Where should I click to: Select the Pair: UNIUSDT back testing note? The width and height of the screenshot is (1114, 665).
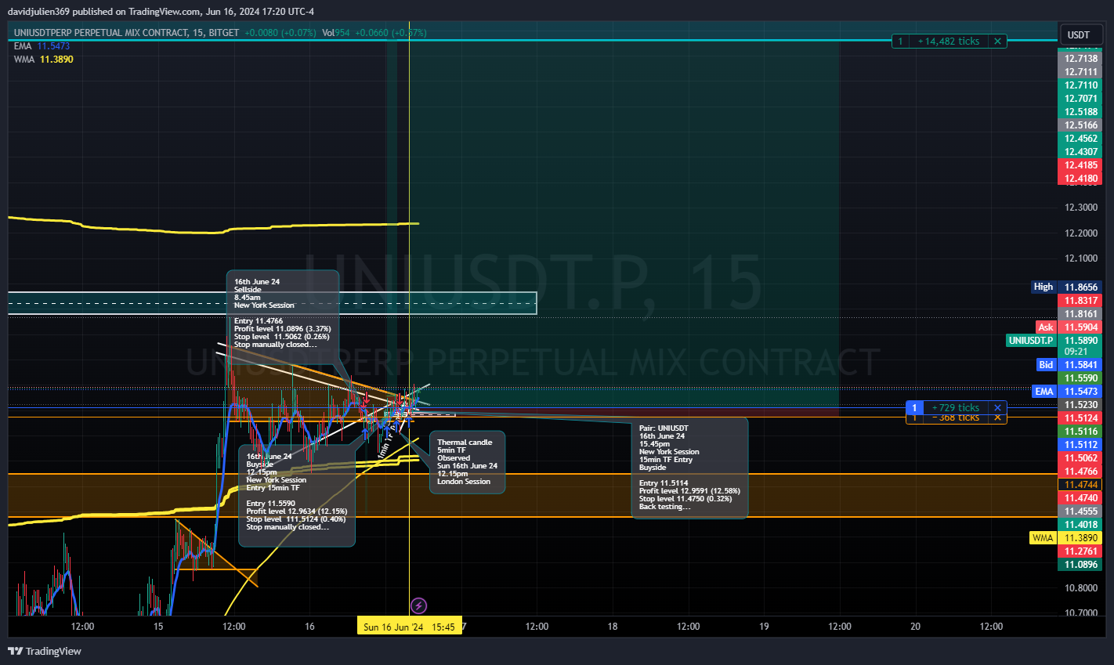click(x=689, y=468)
